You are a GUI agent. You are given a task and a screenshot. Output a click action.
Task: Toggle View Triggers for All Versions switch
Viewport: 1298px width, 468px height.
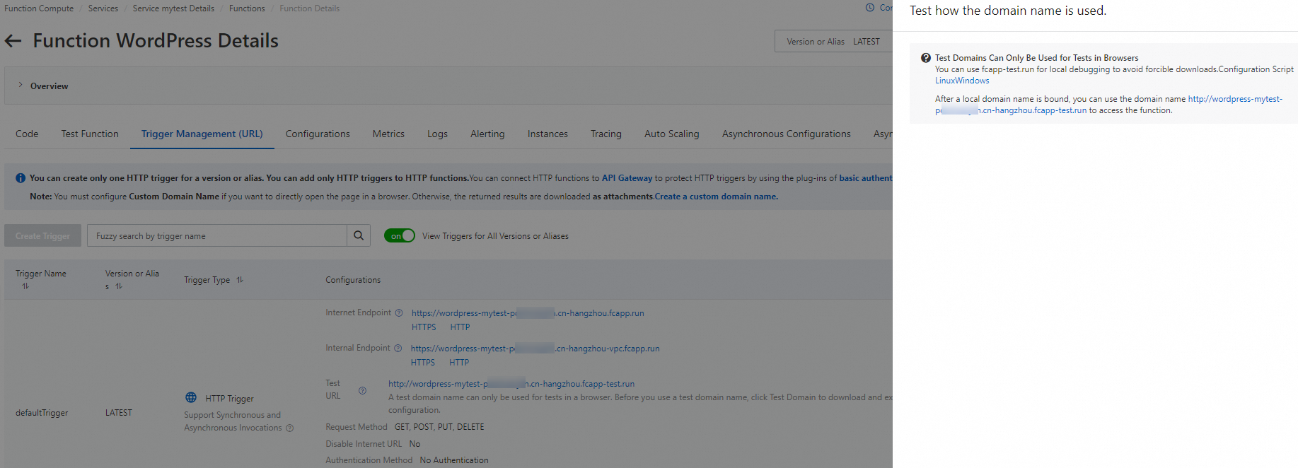coord(400,235)
